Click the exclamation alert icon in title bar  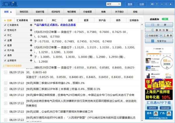tap(157, 4)
